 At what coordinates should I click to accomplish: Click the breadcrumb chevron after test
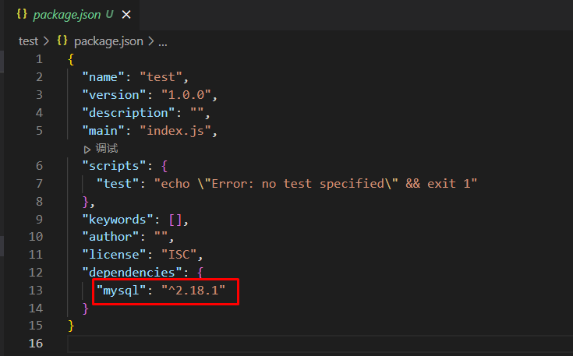tap(46, 41)
